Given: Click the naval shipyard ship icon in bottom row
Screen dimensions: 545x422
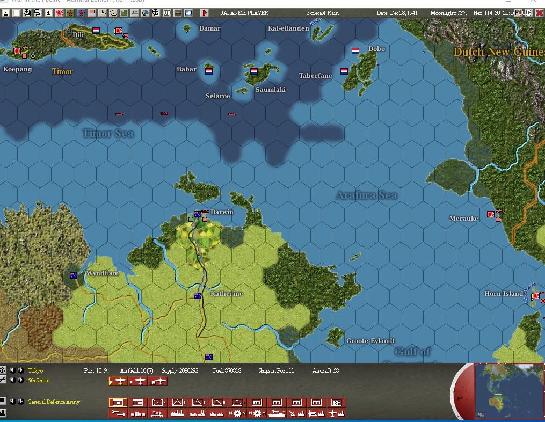Looking at the screenshot, I should click(277, 413).
